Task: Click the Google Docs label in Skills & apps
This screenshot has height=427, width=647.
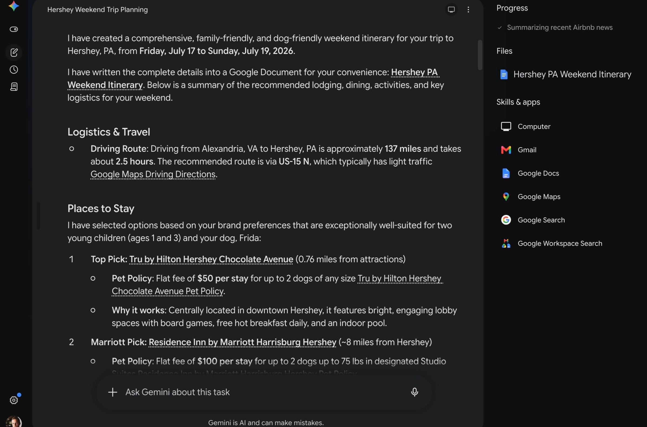Action: pyautogui.click(x=538, y=173)
